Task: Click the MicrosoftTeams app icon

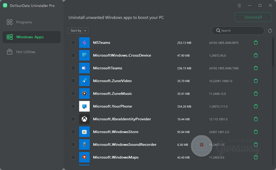Action: point(84,68)
